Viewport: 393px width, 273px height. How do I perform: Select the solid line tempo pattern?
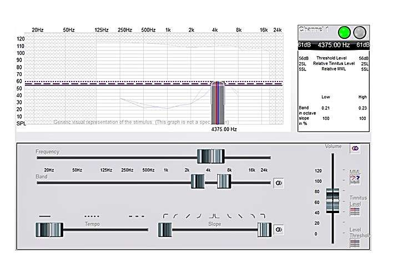(45, 216)
